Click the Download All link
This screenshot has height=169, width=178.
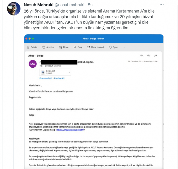[46, 78]
